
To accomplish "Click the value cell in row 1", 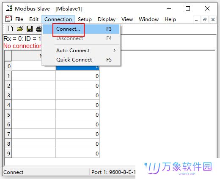I will tap(77, 76).
